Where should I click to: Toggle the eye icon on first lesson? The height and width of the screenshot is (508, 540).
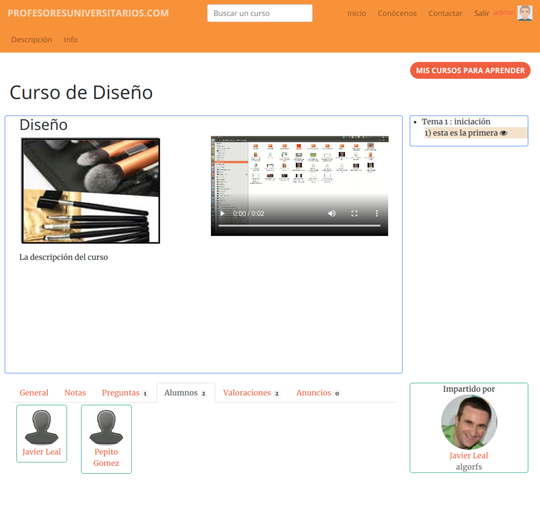tap(503, 133)
